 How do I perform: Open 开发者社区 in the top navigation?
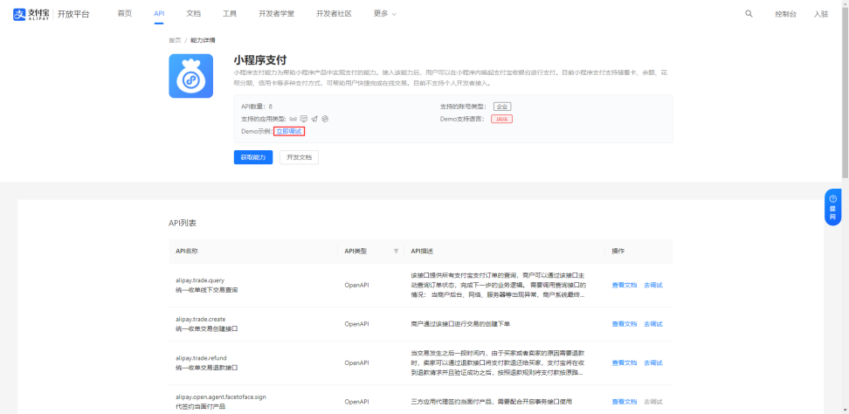click(x=334, y=14)
